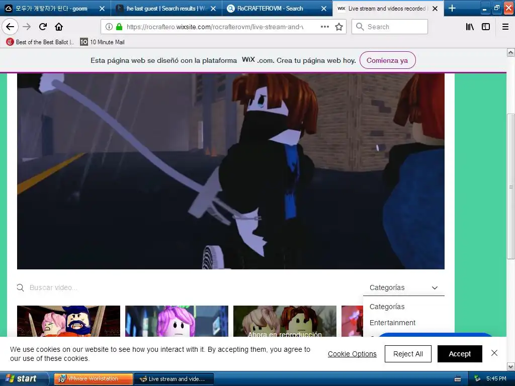Image resolution: width=515 pixels, height=386 pixels.
Task: Click the scrollbar up arrow
Action: [x=511, y=52]
